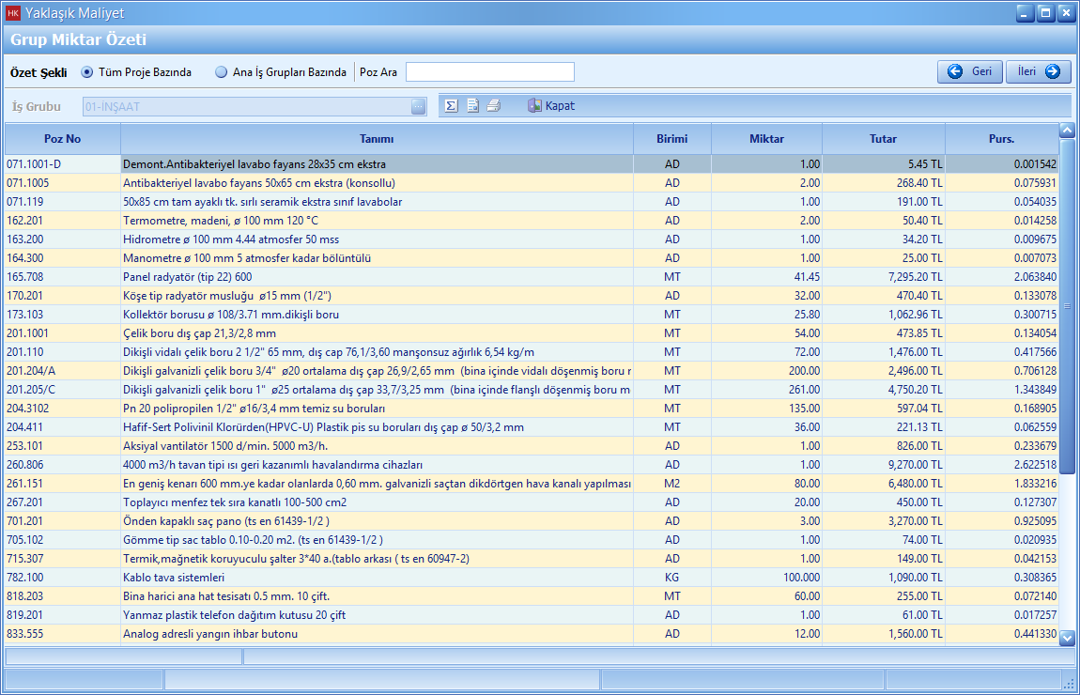Image resolution: width=1080 pixels, height=695 pixels.
Task: Select the Ana İş Grupları Bazında option
Action: click(x=222, y=72)
